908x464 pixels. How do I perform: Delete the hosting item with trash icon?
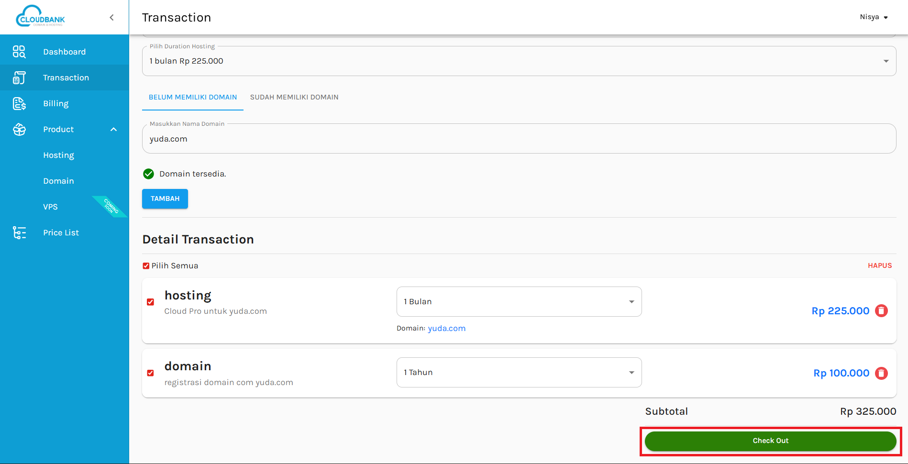881,311
